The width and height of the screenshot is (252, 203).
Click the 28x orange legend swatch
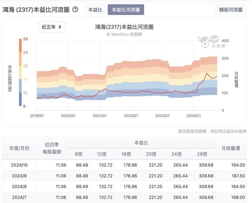[20, 45]
